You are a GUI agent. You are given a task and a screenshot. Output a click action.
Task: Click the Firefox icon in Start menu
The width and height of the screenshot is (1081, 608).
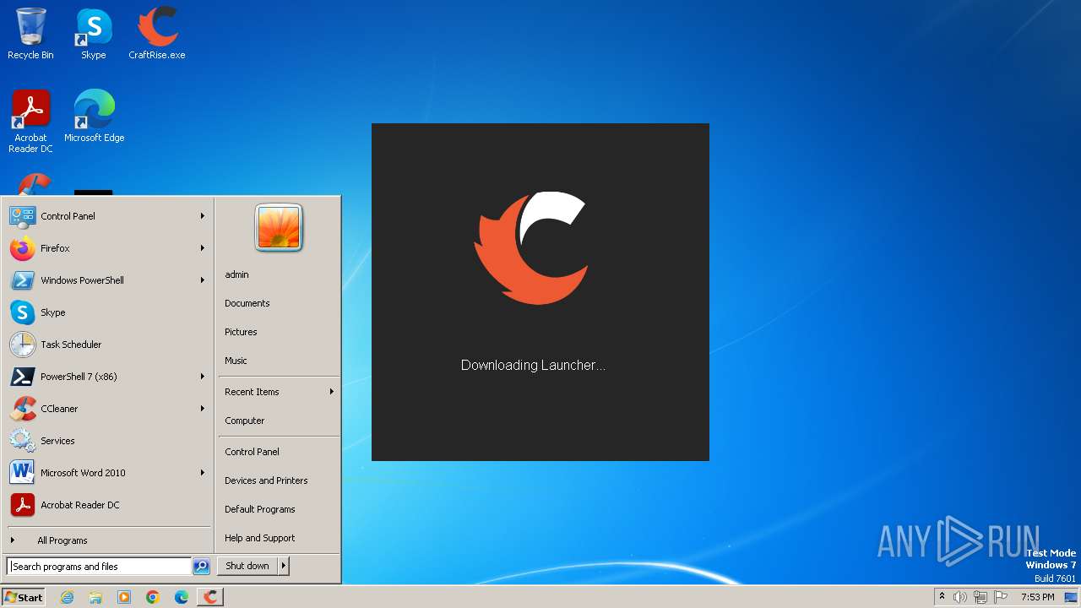tap(22, 248)
